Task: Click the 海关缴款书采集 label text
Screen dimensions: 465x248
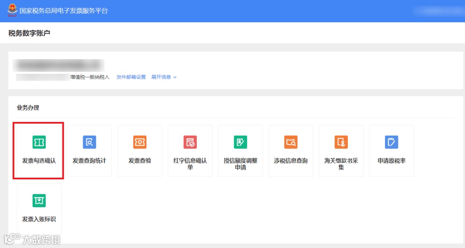Action: pyautogui.click(x=341, y=164)
